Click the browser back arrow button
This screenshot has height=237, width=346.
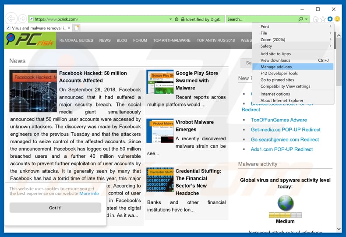pos(11,18)
